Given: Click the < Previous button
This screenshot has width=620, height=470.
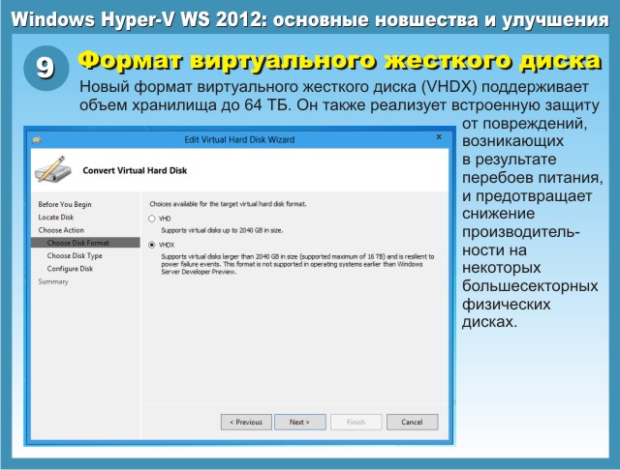Looking at the screenshot, I should tap(246, 422).
